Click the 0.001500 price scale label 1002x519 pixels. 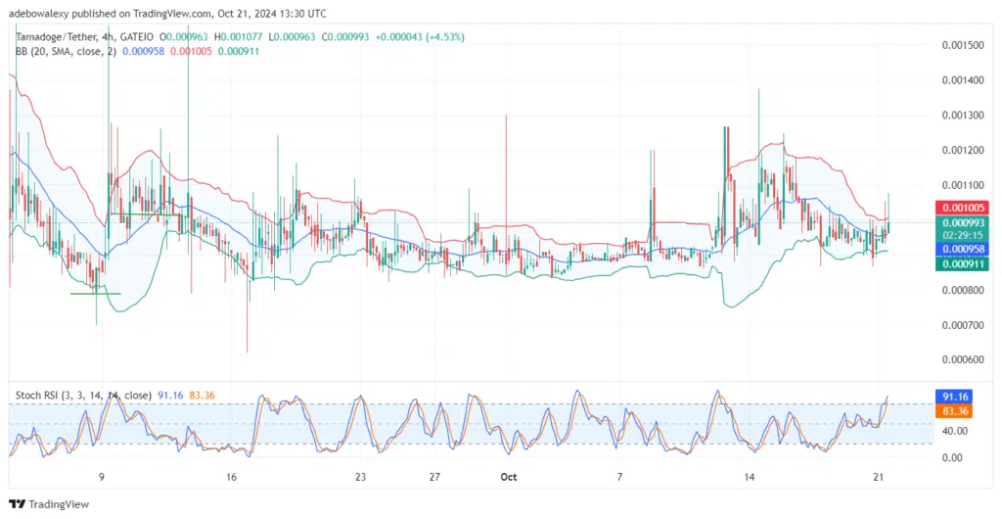[x=962, y=45]
